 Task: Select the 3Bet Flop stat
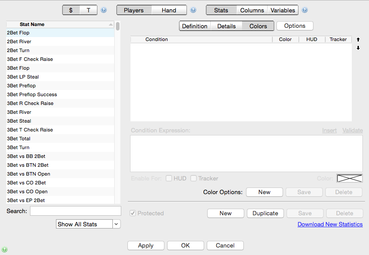pos(60,68)
